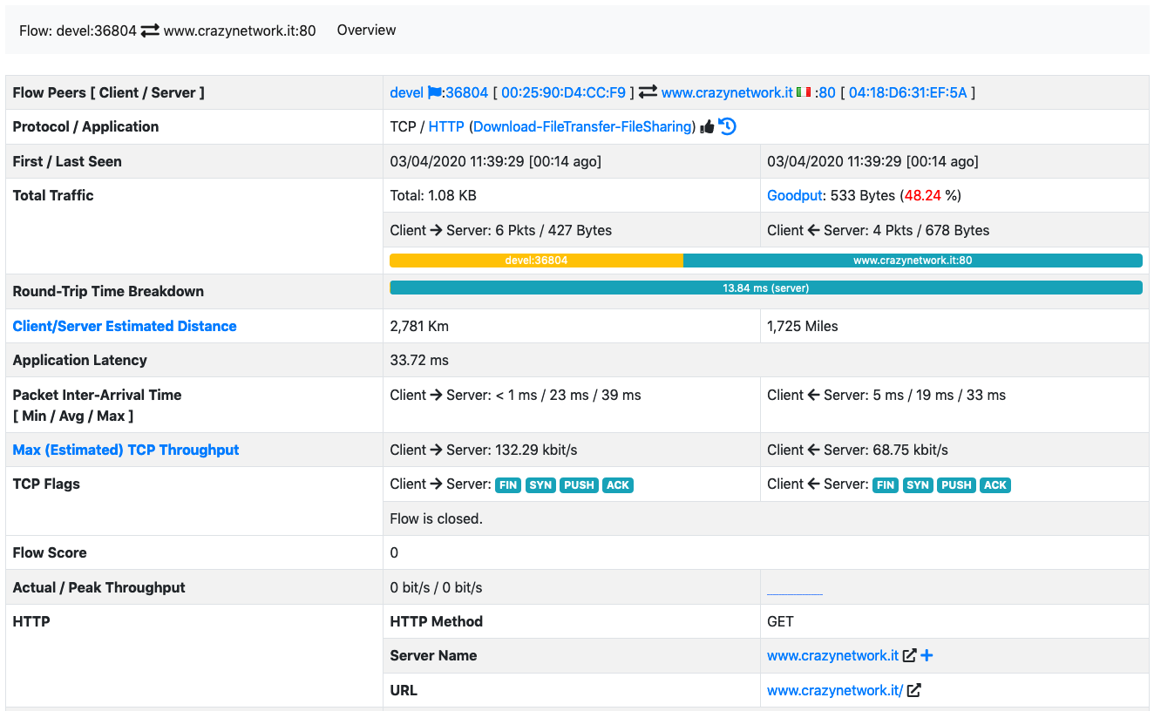1154x711 pixels.
Task: Open the Overview tab
Action: pyautogui.click(x=366, y=30)
